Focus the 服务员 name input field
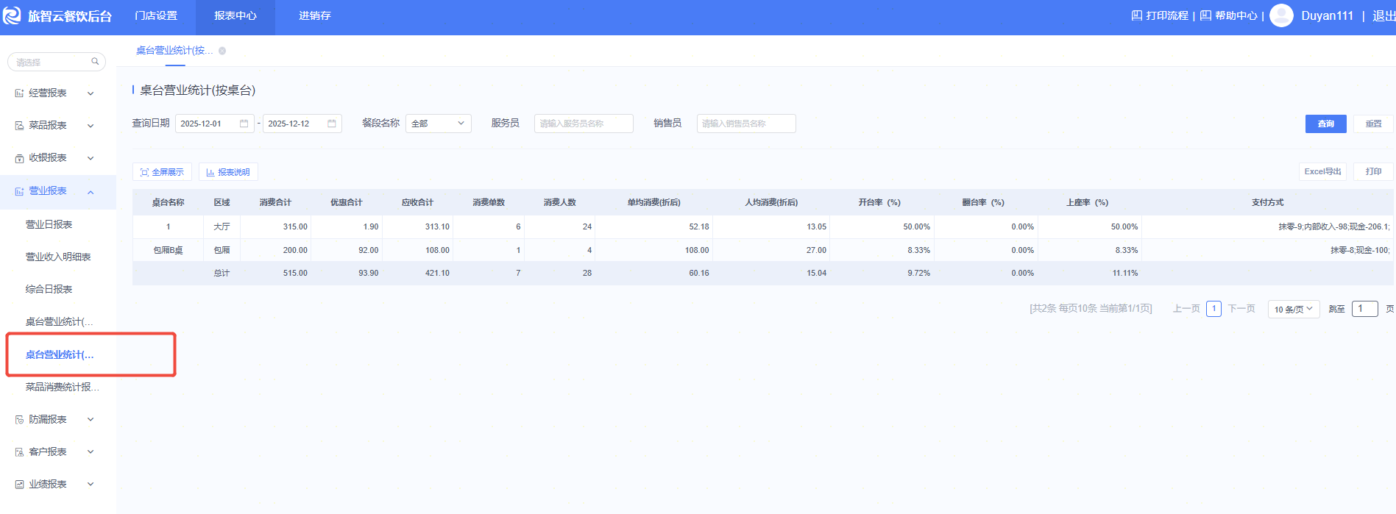Image resolution: width=1396 pixels, height=514 pixels. (x=584, y=124)
